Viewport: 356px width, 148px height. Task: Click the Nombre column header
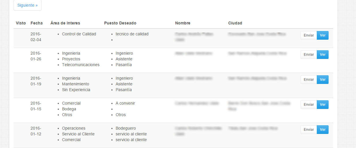point(183,23)
